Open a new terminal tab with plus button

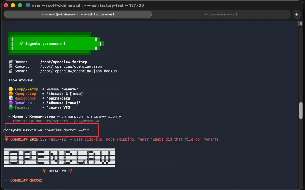tap(296, 14)
